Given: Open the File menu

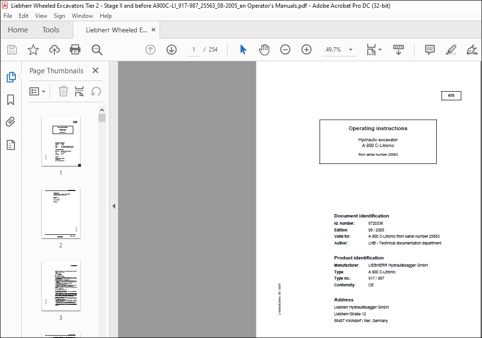Looking at the screenshot, I should click(8, 16).
